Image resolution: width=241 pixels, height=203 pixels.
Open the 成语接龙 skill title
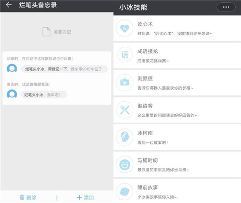pyautogui.click(x=148, y=51)
